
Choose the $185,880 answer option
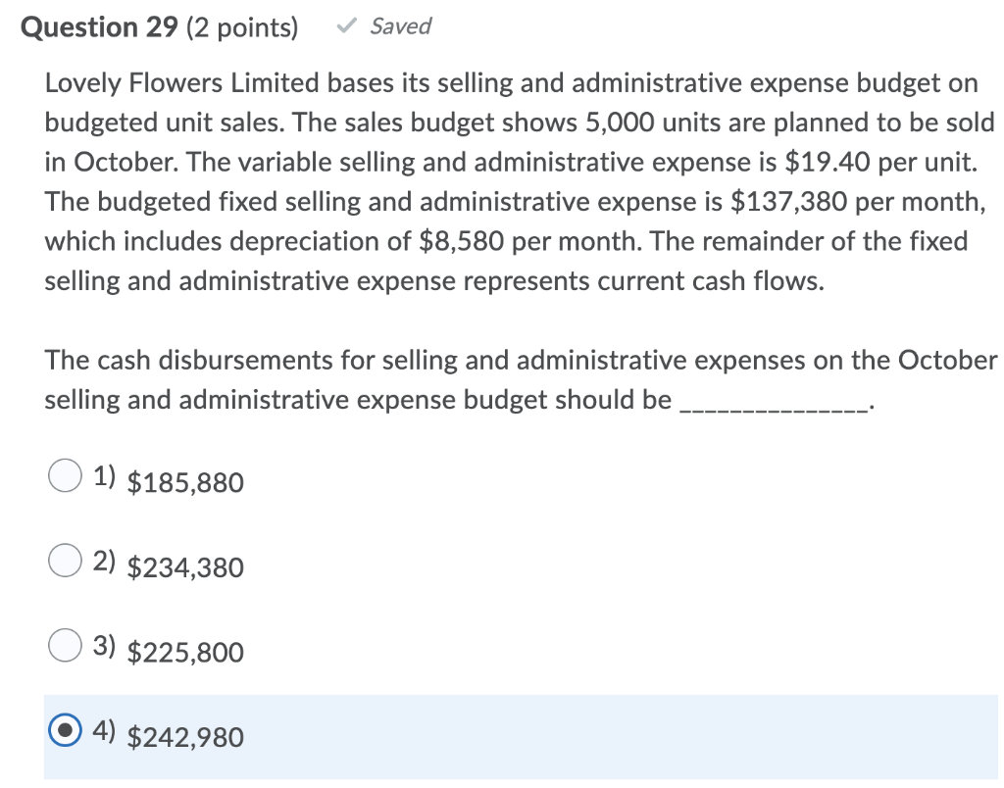[184, 482]
